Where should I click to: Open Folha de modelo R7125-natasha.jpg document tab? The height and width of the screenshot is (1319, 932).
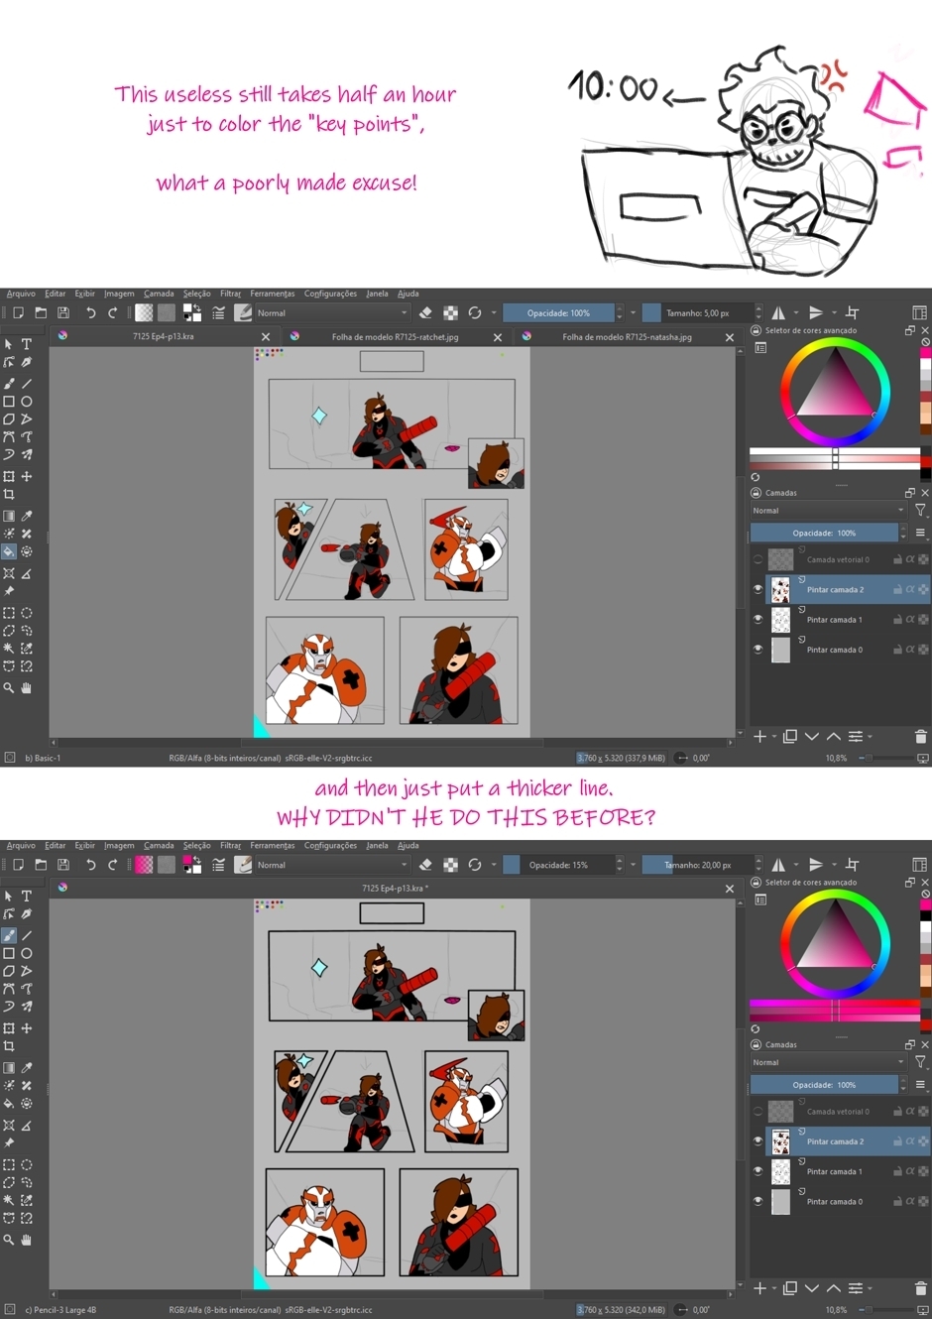tap(627, 337)
